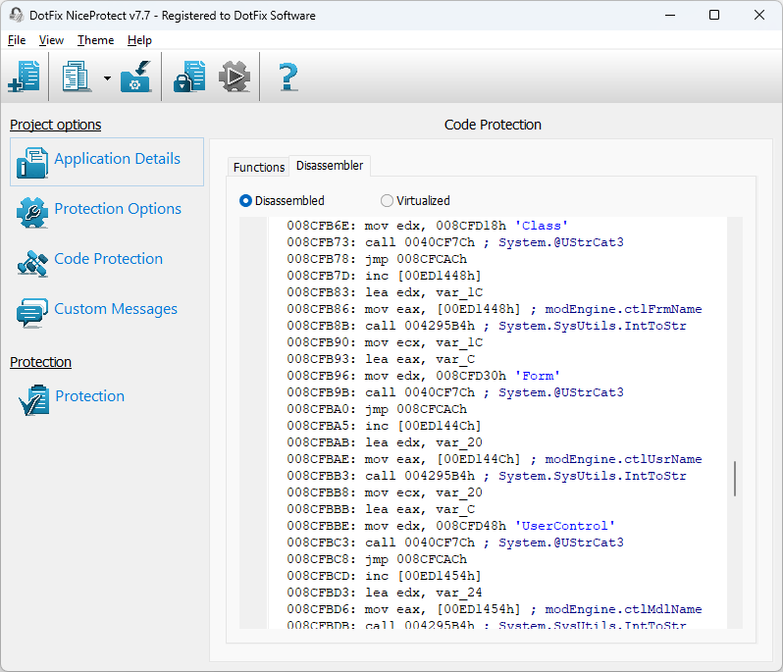Click the disassembly vertical scrollbar thumb

tap(735, 479)
